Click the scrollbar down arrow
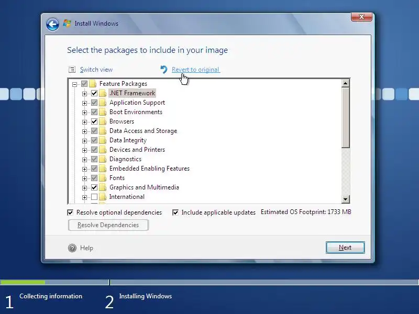This screenshot has height=314, width=419. 345,199
